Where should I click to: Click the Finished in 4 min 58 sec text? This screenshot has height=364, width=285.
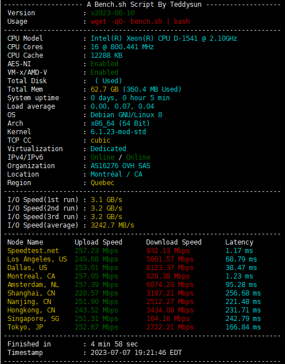73,344
